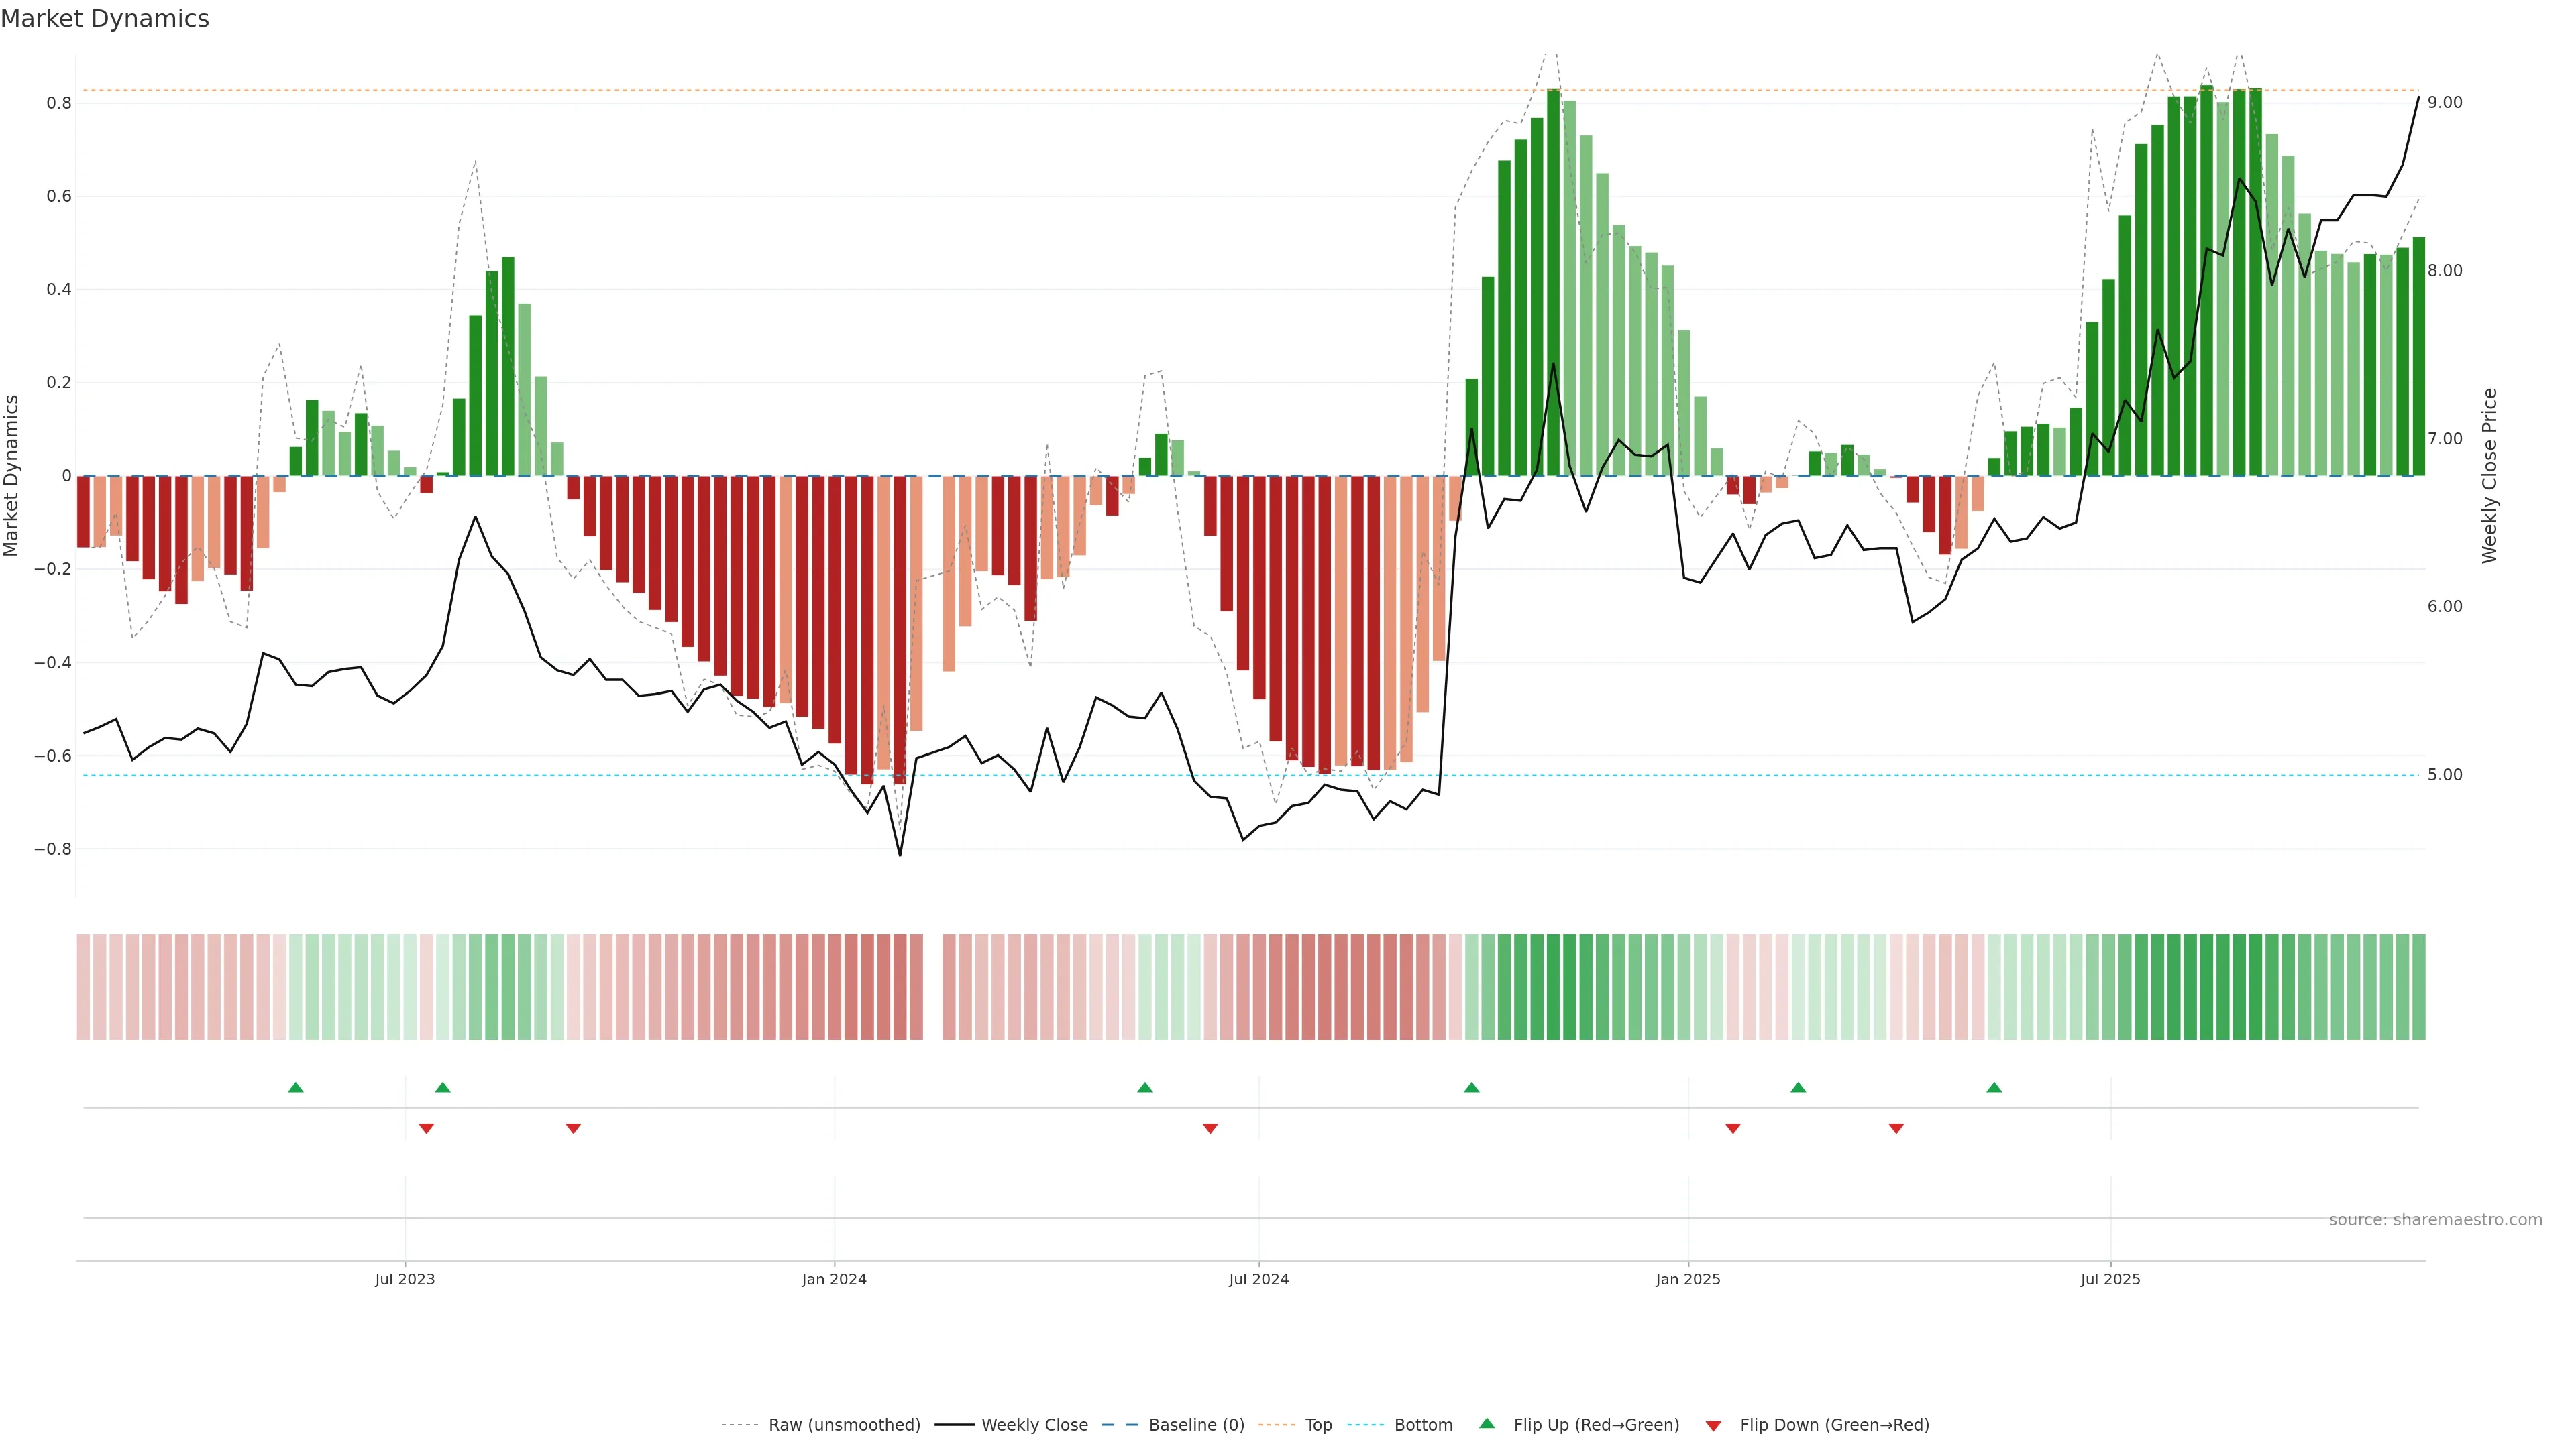Screen dimensions: 2576x1448
Task: Click the Jul 2023 x-axis label
Action: [405, 1279]
